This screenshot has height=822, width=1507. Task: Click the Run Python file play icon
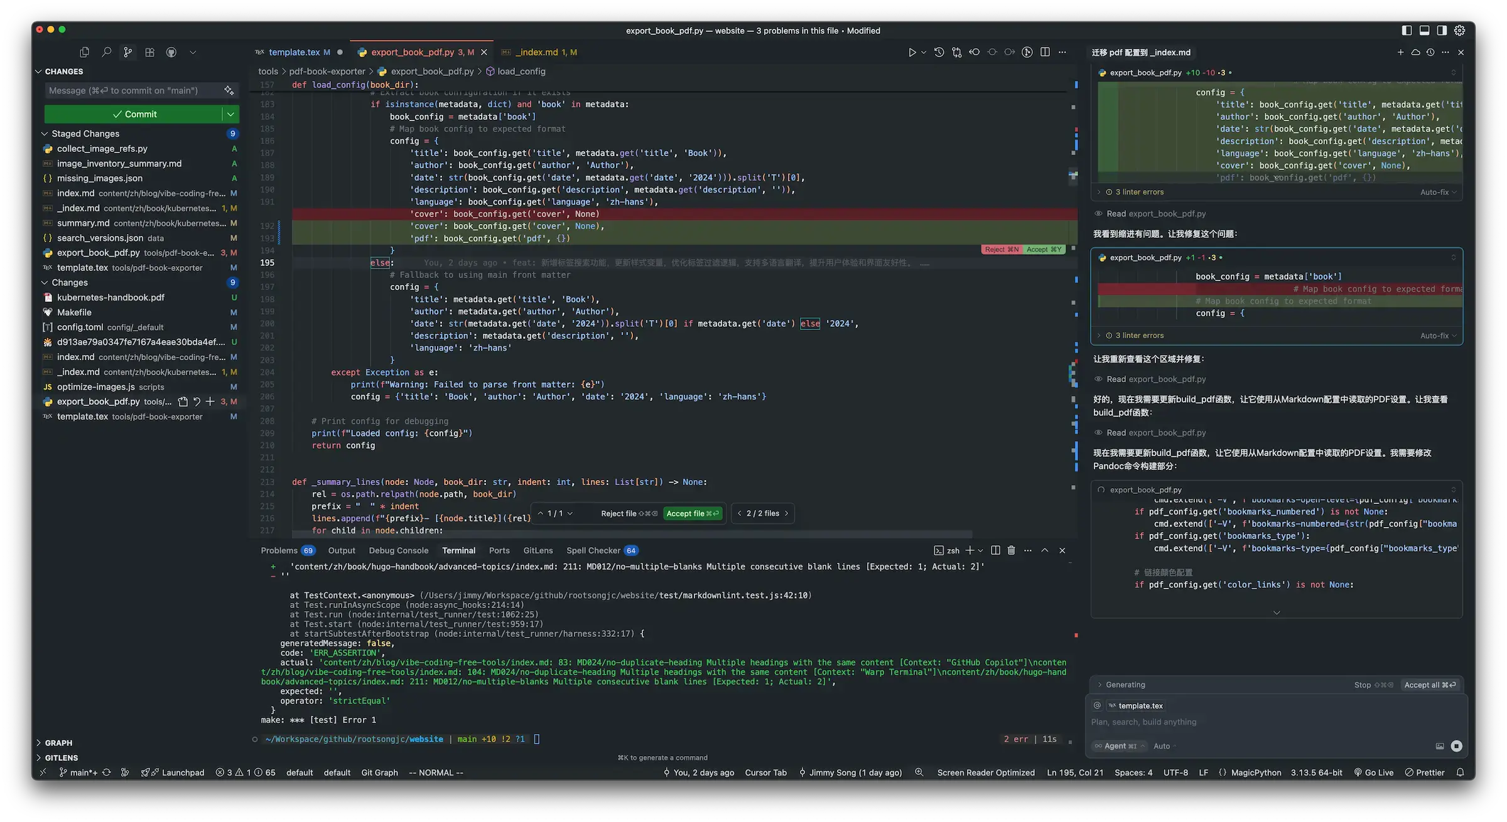click(912, 52)
